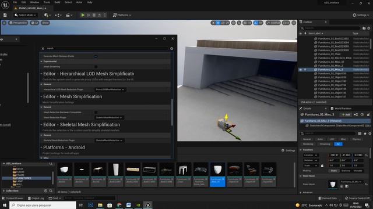Click the Eject icon in play controls

tap(100, 15)
